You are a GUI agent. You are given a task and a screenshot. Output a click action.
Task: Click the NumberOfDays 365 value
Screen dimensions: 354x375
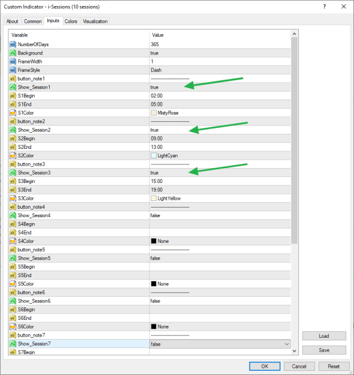click(x=220, y=44)
